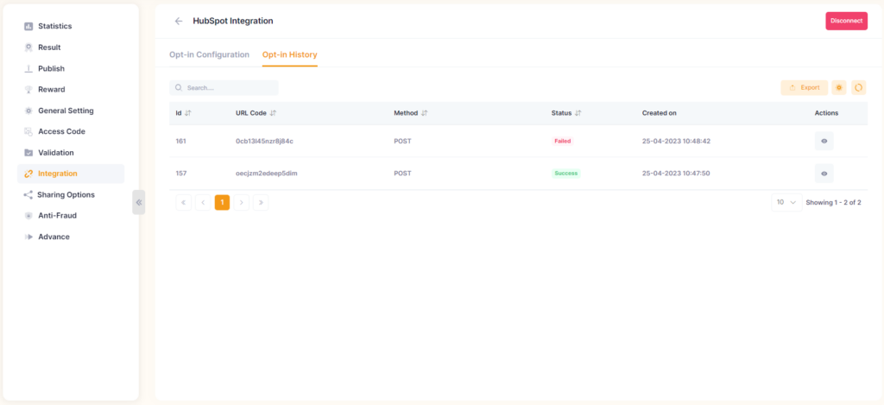Click in the Search input field
884x405 pixels.
tap(224, 88)
